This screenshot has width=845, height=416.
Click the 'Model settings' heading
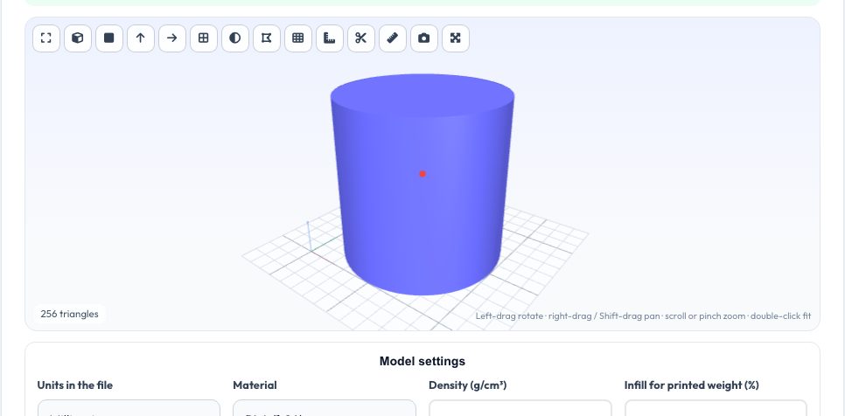point(422,361)
